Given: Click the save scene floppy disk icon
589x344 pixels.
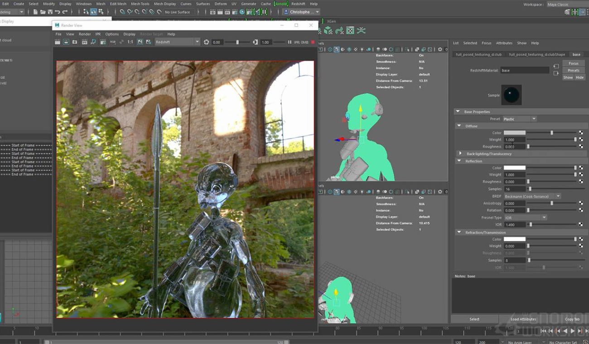Looking at the screenshot, I should (x=50, y=12).
